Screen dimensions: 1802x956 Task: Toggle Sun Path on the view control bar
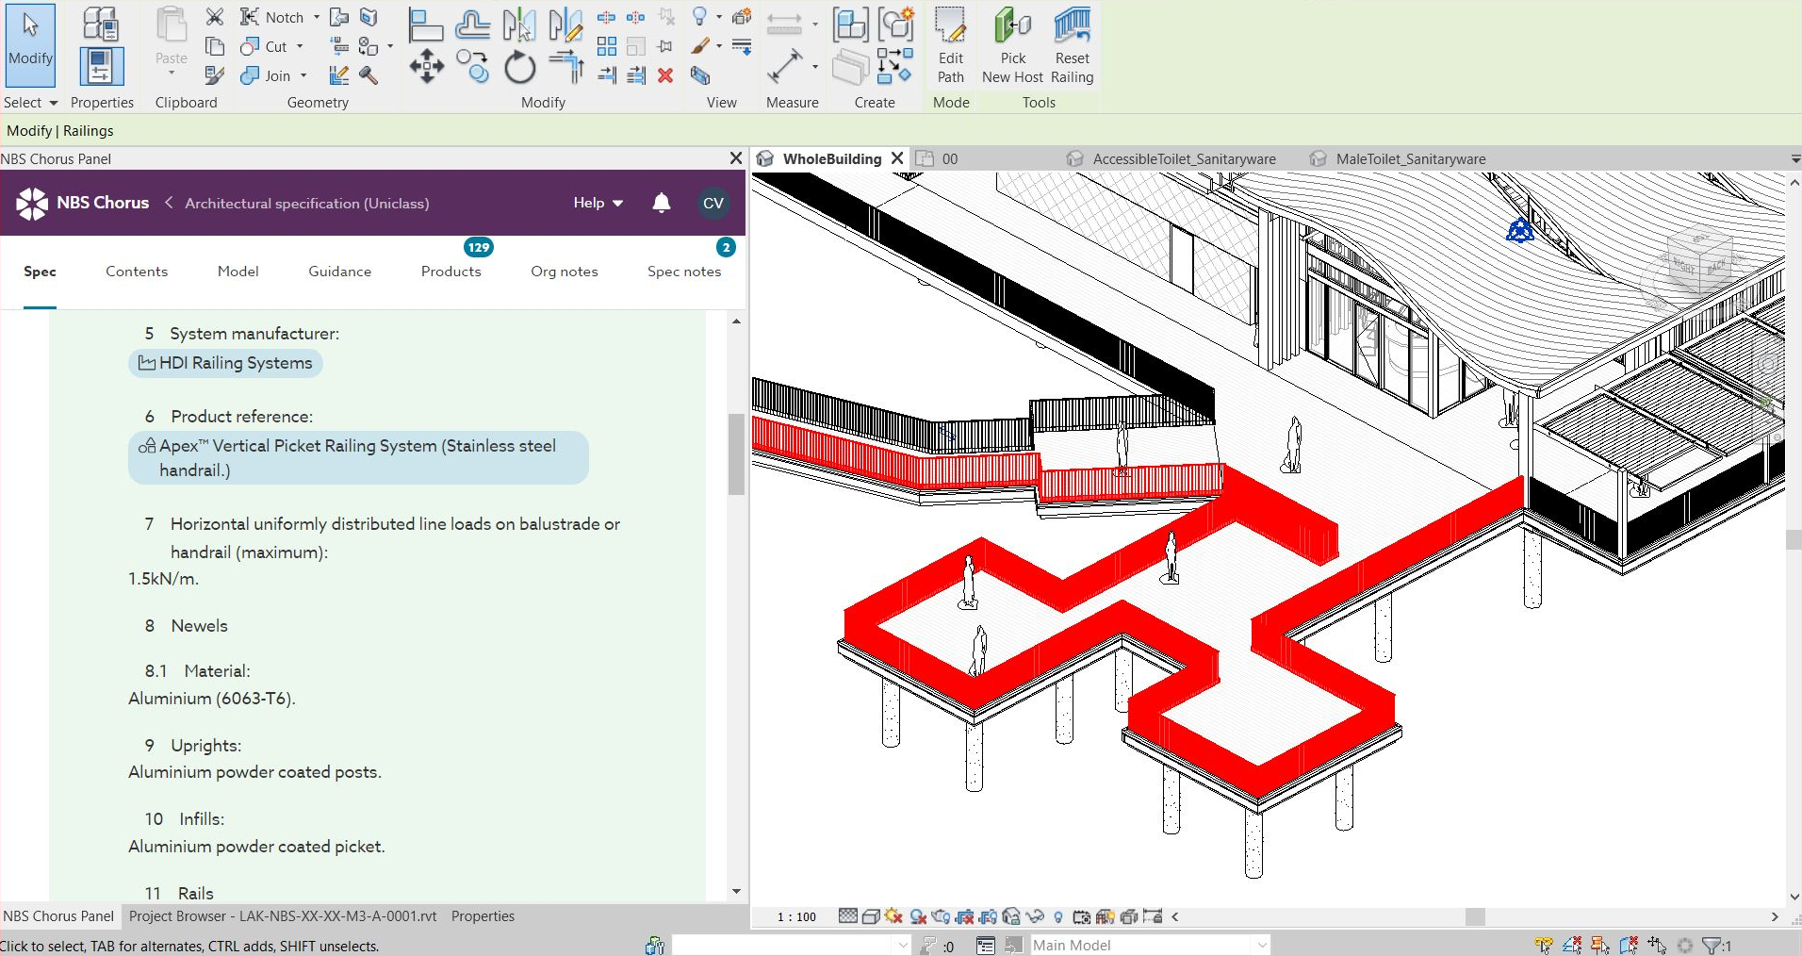892,915
